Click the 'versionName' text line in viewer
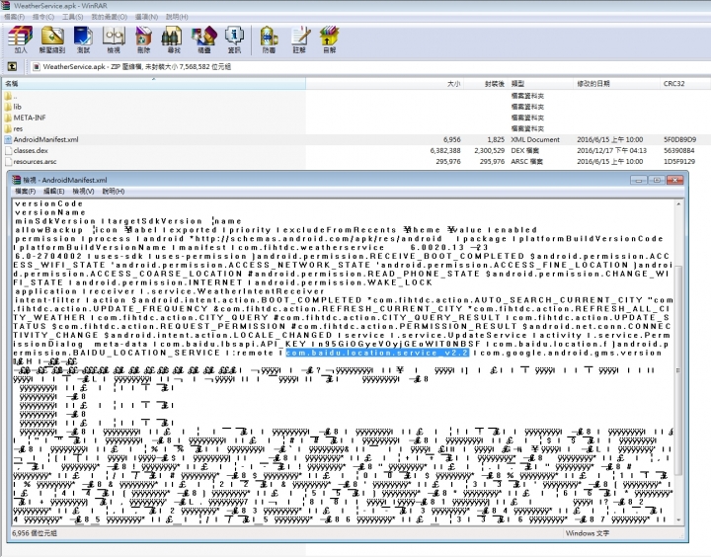 click(x=50, y=212)
